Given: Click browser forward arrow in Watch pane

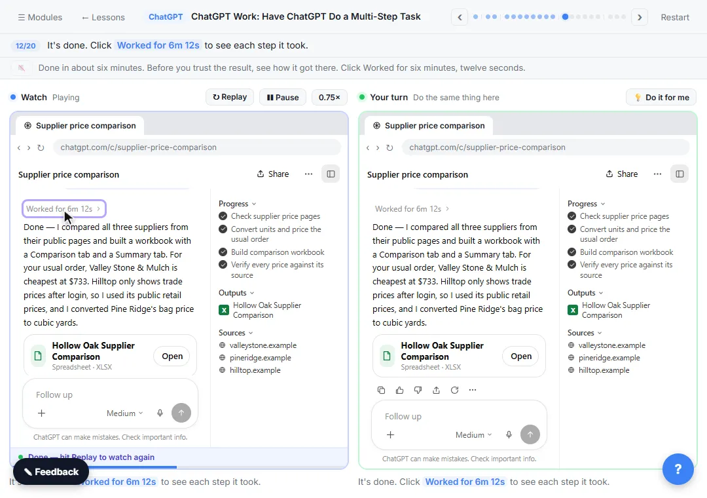Looking at the screenshot, I should 28,147.
